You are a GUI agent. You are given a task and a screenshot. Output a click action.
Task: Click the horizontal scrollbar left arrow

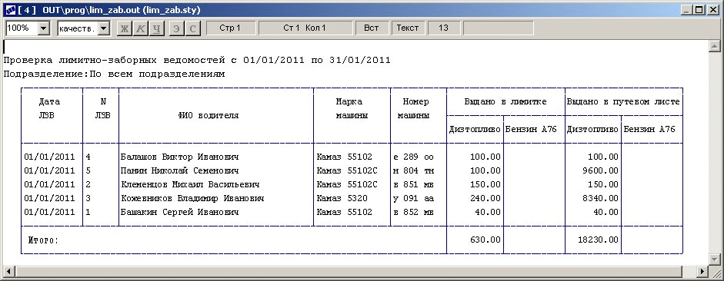pos(8,271)
